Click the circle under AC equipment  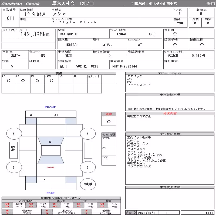point(9,80)
